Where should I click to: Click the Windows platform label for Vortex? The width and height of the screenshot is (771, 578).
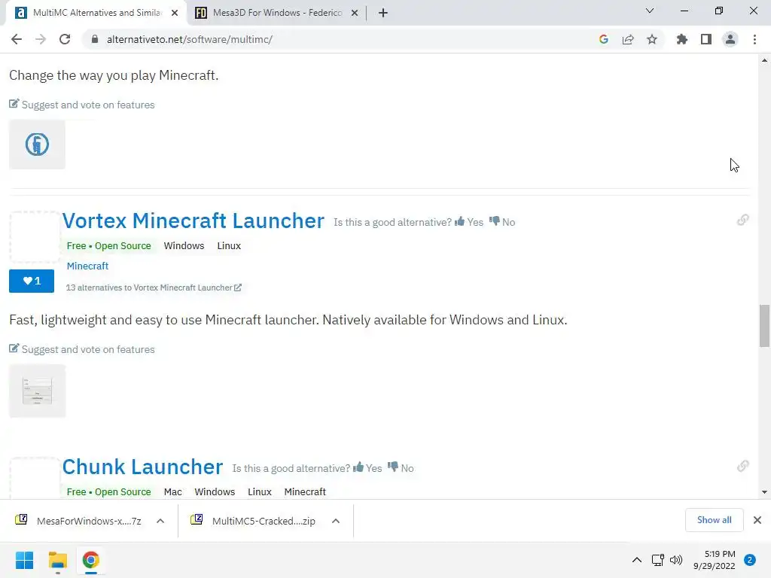pos(184,246)
